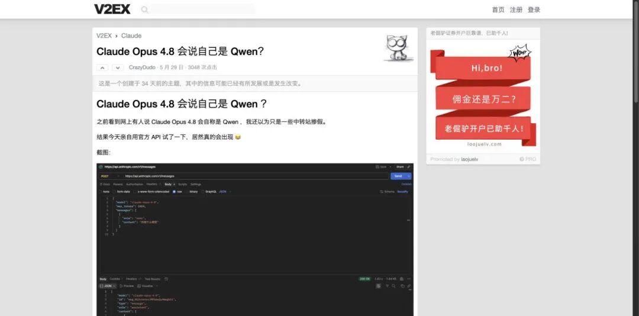Click the search magnifier icon
This screenshot has width=639, height=316.
(144, 9)
